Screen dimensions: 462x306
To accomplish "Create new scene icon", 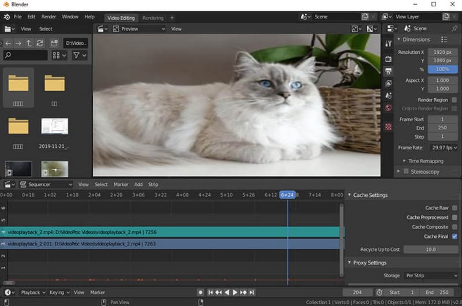I will coord(365,17).
